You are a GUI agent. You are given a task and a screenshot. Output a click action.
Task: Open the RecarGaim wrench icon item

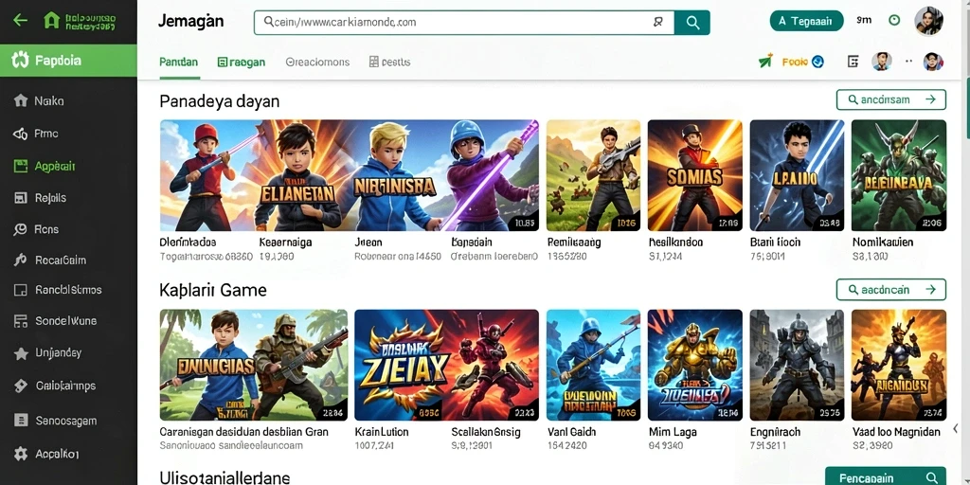point(21,260)
